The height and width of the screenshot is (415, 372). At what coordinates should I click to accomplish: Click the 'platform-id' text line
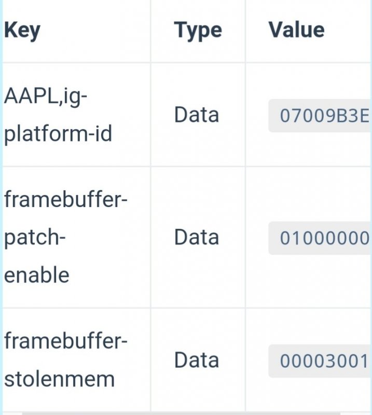tap(58, 133)
